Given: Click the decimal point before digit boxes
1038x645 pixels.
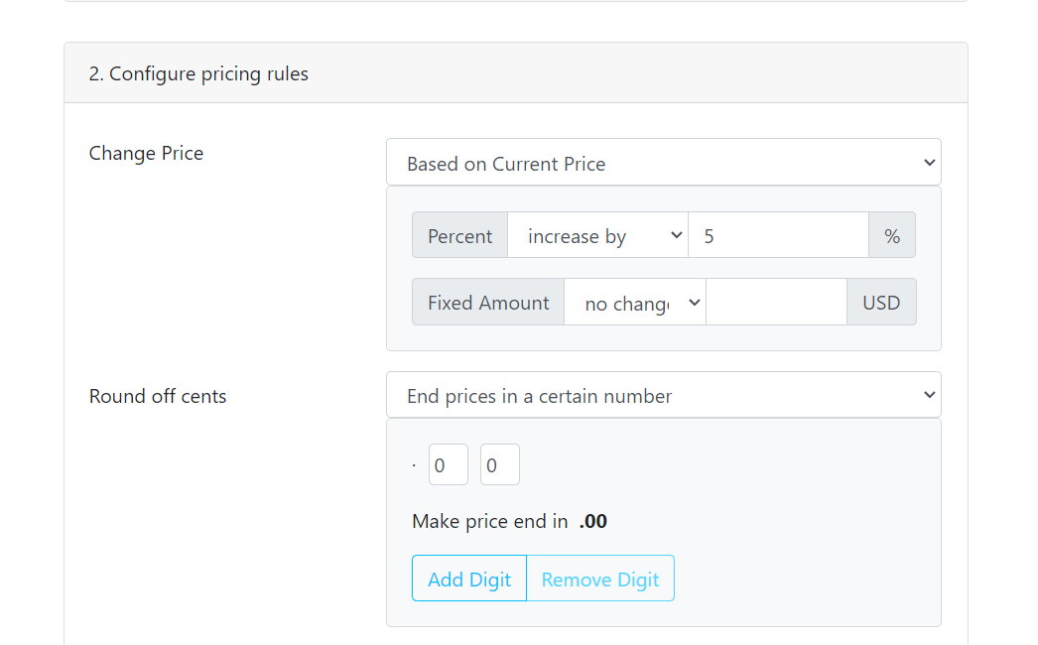Looking at the screenshot, I should (x=414, y=465).
